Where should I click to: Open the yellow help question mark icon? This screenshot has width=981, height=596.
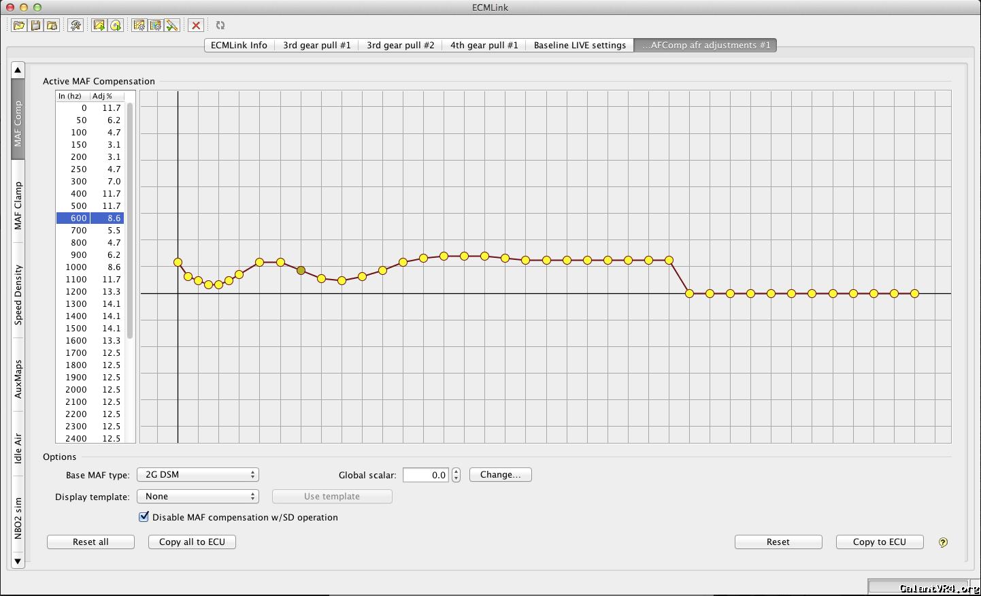[x=943, y=542]
